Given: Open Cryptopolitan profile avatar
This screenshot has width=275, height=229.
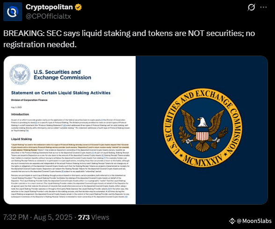Looking at the screenshot, I should (13, 12).
